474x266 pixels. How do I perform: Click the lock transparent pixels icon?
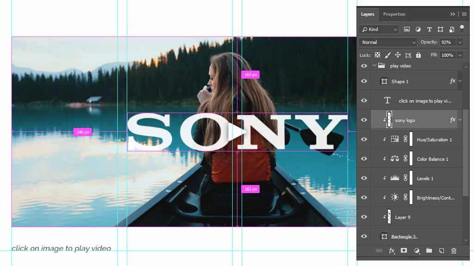378,55
